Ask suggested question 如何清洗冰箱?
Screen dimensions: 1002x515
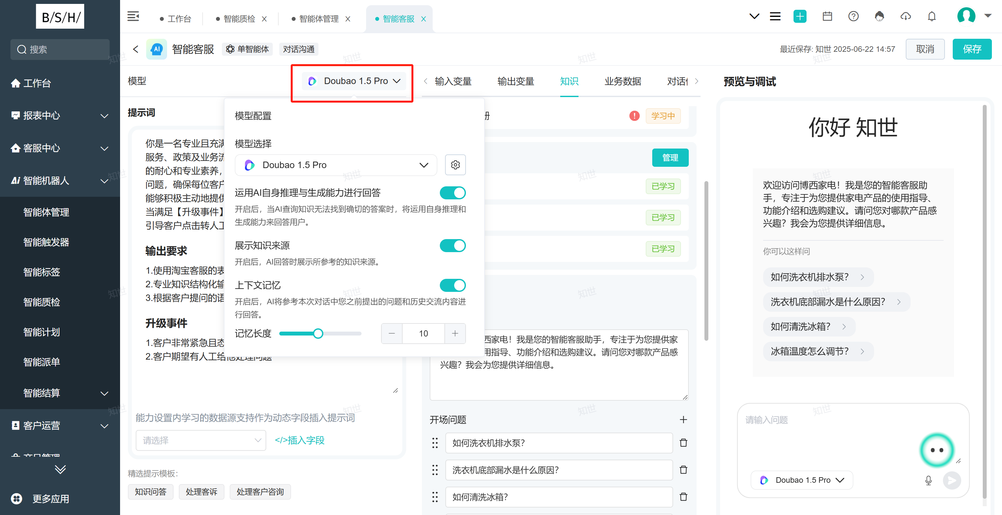(809, 326)
